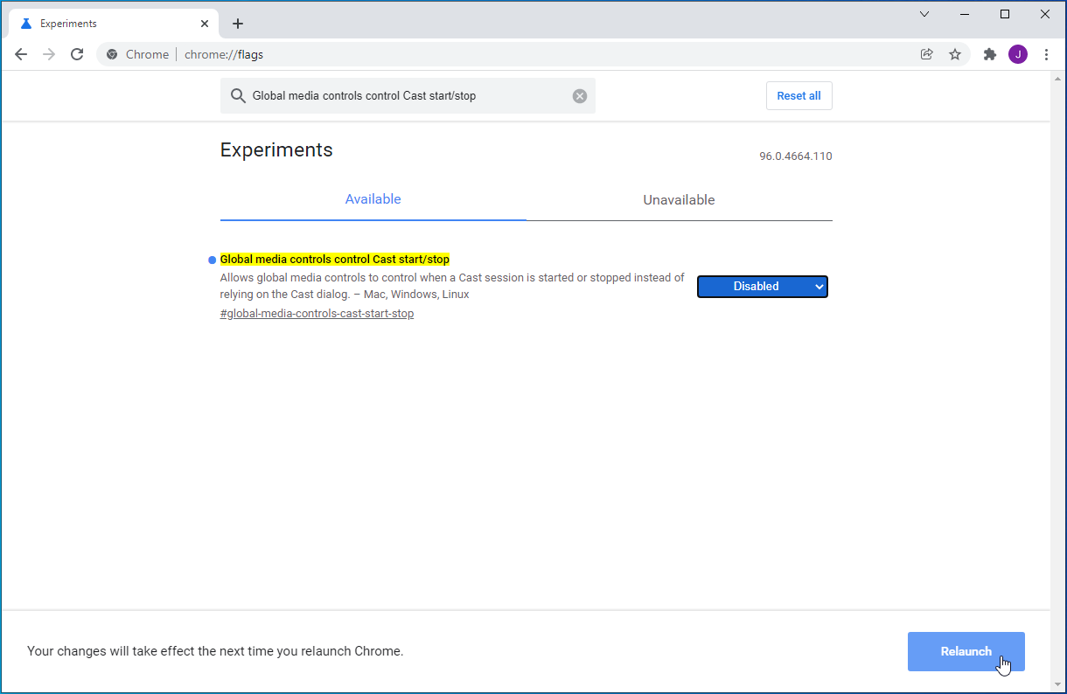Clear the flag search with X icon
Viewport: 1067px width, 694px height.
point(580,96)
